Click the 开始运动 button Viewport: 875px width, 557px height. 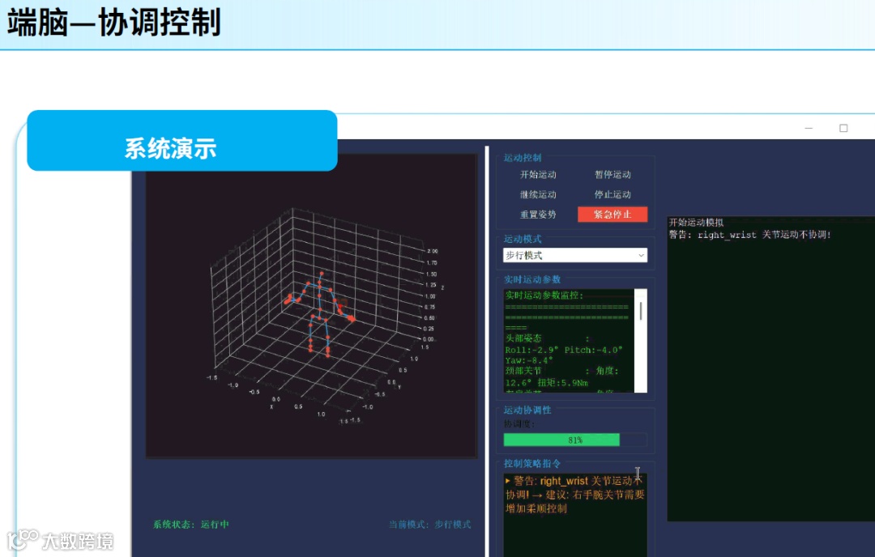click(538, 175)
